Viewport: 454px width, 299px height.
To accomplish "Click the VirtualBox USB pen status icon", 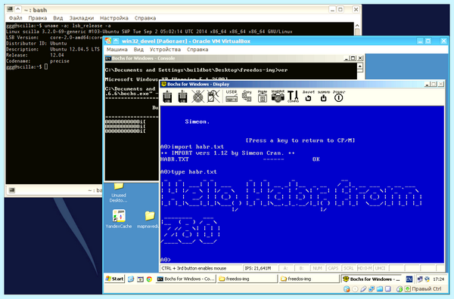I will pyautogui.click(x=363, y=289).
